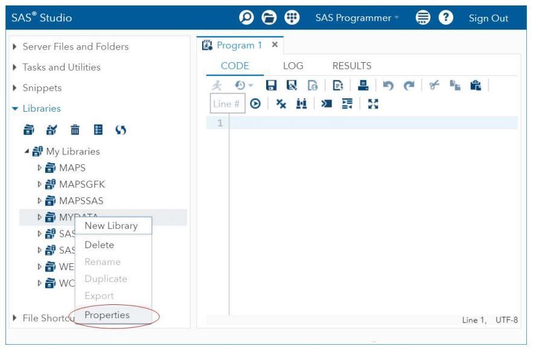Viewport: 539px width, 355px height.
Task: Switch to the CODE tab
Action: point(235,66)
